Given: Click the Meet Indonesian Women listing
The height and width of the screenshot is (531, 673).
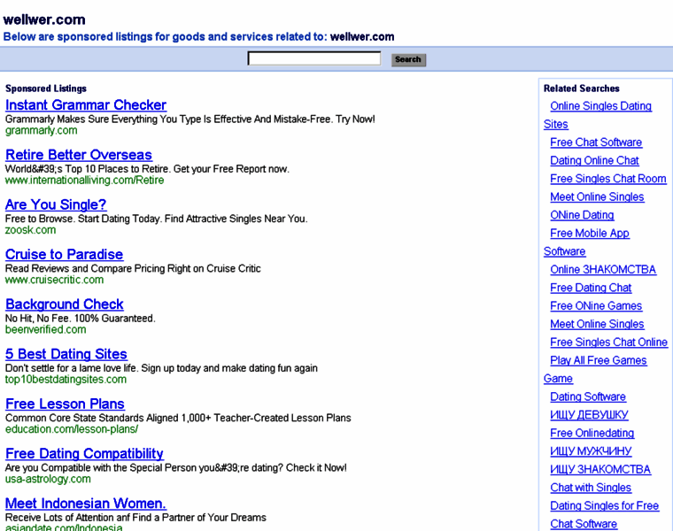Looking at the screenshot, I should (x=86, y=503).
